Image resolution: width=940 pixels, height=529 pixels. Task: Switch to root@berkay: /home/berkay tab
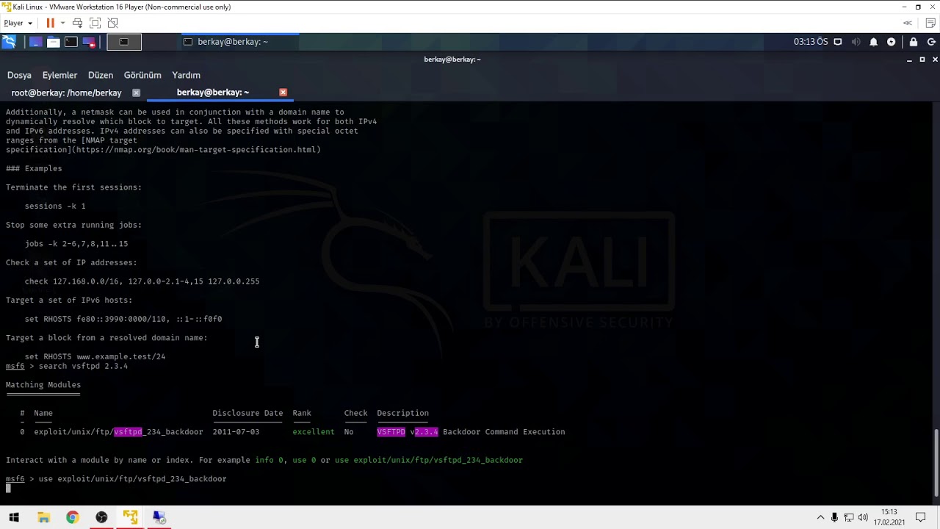coord(66,93)
